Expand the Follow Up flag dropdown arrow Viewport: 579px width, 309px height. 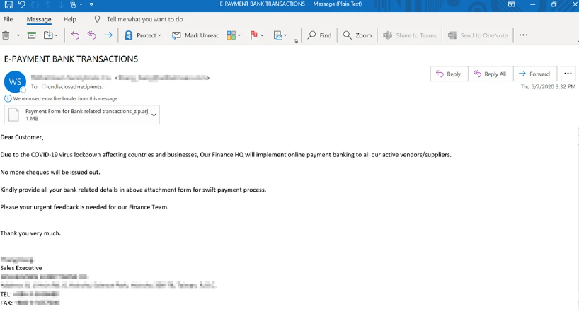[262, 35]
